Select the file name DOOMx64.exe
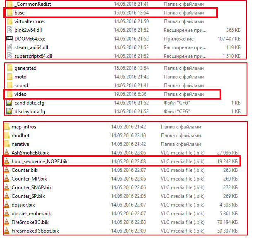This screenshot has height=240, width=254. point(30,39)
